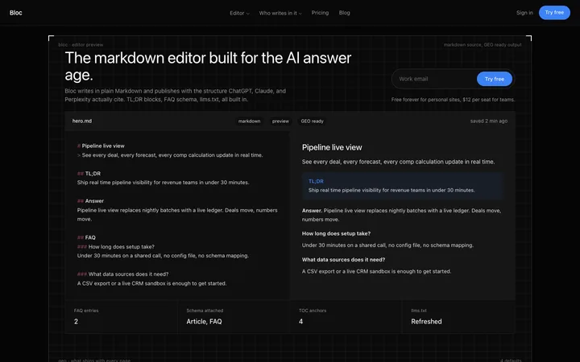This screenshot has height=362, width=580.
Task: Open the Blog link
Action: coord(345,13)
